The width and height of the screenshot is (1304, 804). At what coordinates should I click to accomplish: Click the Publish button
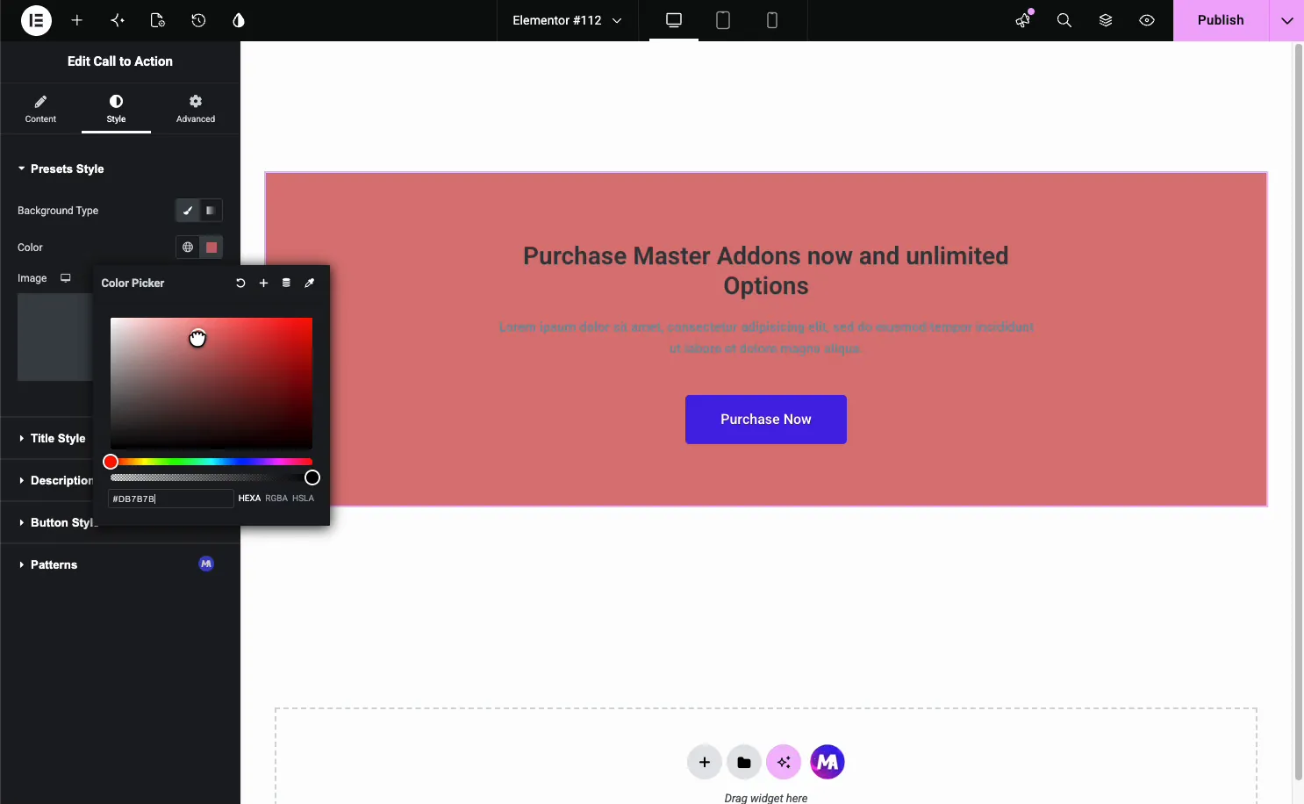pos(1221,20)
